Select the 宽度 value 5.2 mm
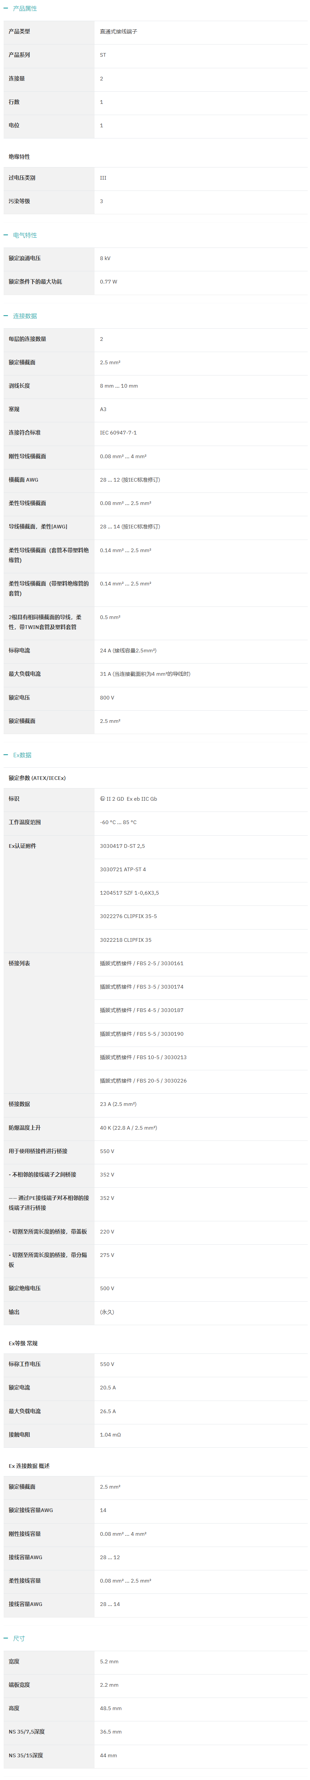The image size is (310, 1780). (109, 1662)
